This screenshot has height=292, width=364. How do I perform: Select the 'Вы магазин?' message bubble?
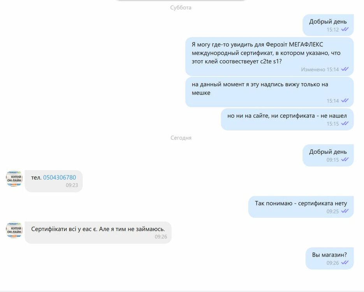click(330, 259)
